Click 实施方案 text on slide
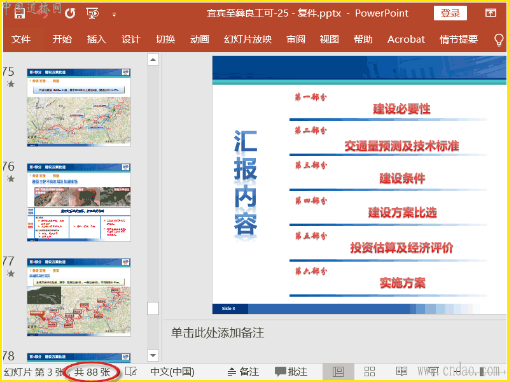 click(x=403, y=283)
